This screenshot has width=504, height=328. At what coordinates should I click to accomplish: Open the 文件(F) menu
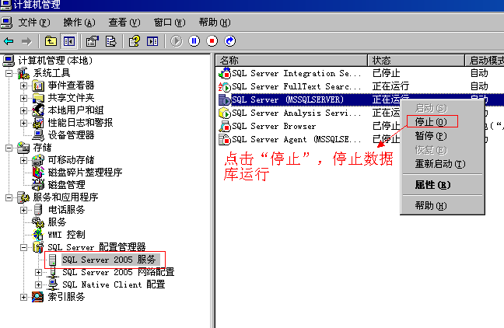[x=34, y=23]
